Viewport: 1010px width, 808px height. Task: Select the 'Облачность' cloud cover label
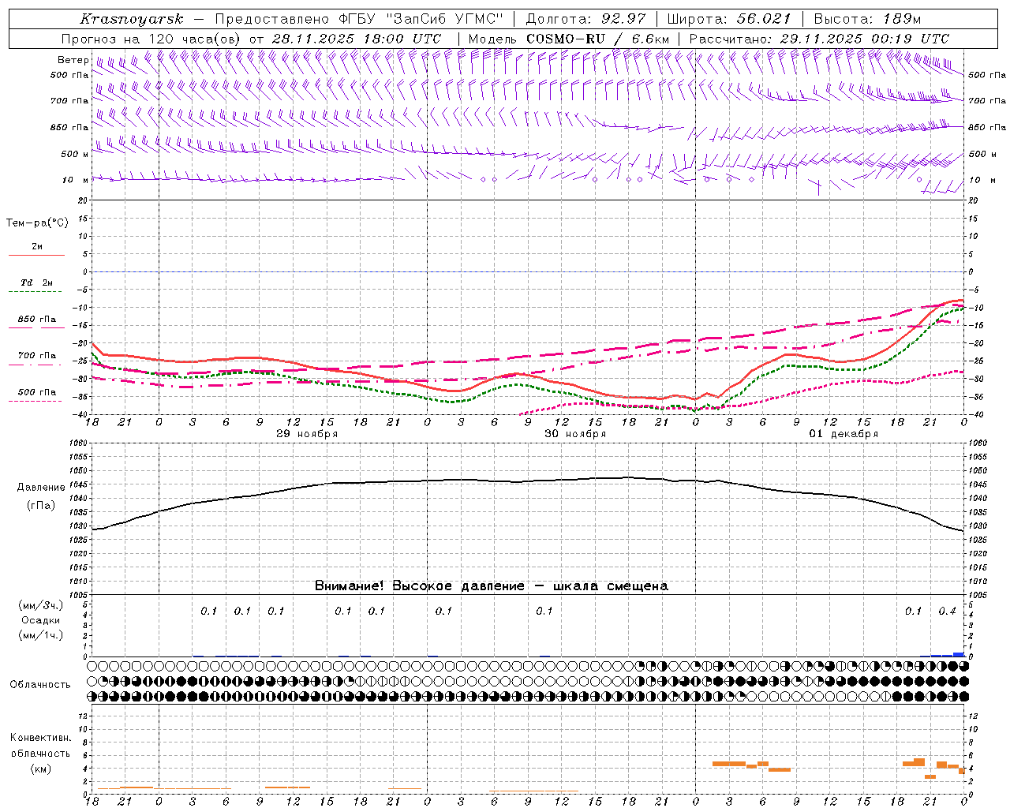(40, 685)
